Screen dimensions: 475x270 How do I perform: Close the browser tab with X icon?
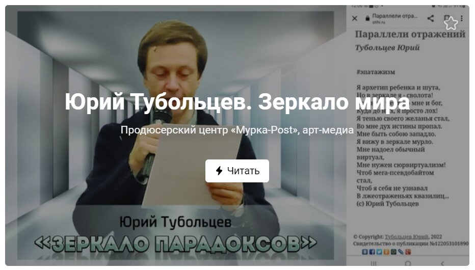click(355, 18)
